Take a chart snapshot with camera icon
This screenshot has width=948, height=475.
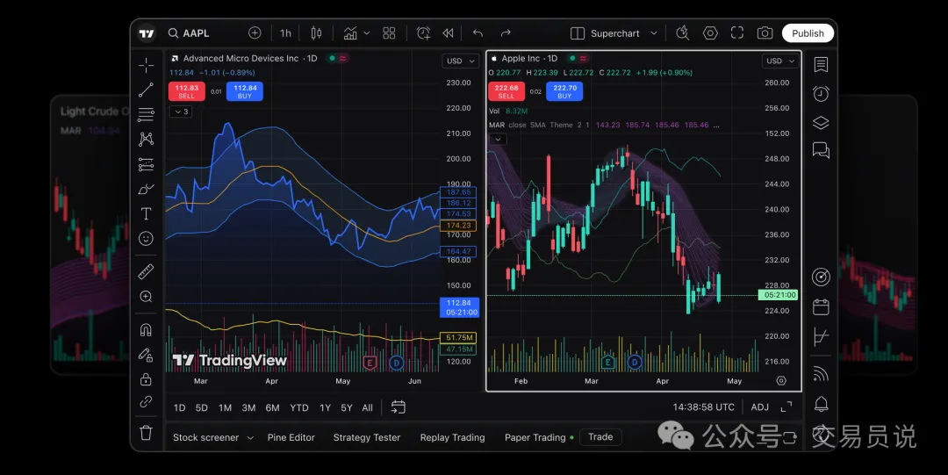click(x=765, y=33)
